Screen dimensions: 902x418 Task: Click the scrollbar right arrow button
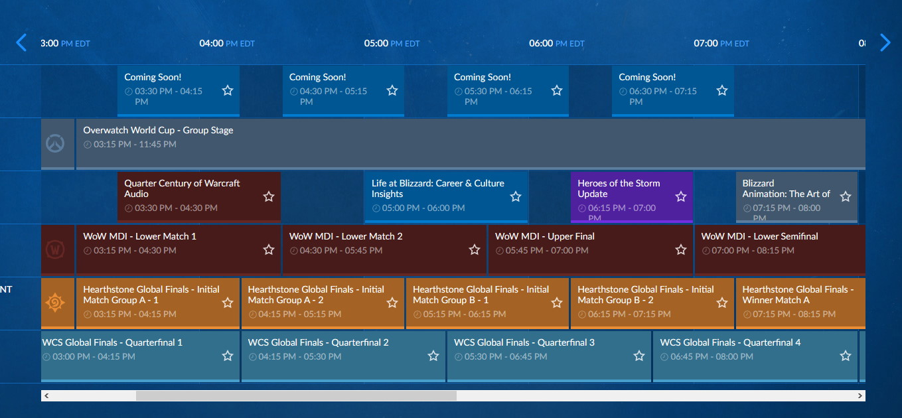pos(860,395)
